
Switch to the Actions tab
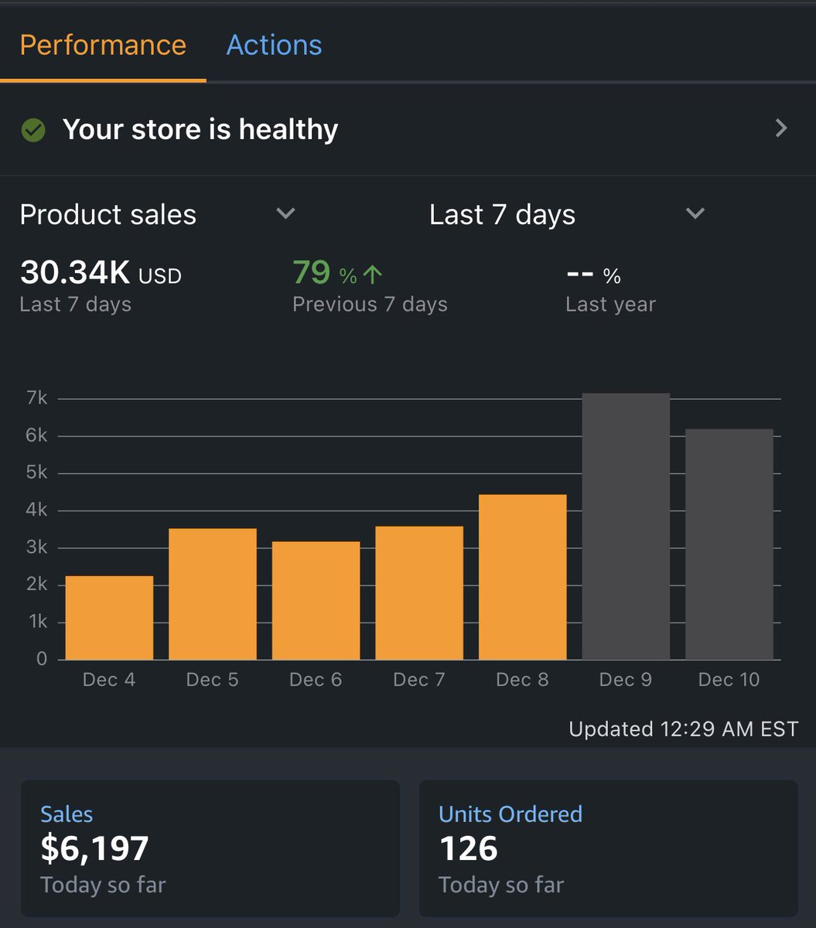(x=274, y=45)
